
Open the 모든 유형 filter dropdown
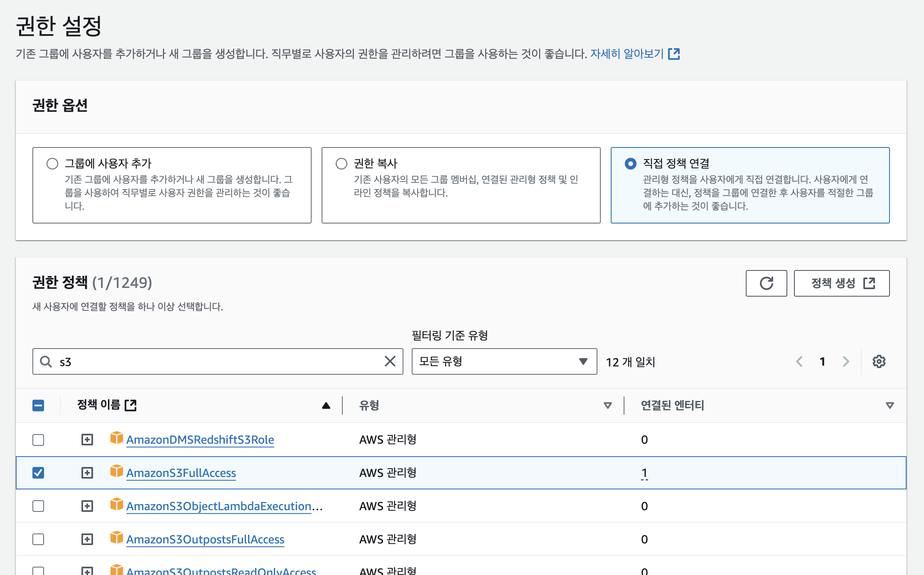(504, 361)
